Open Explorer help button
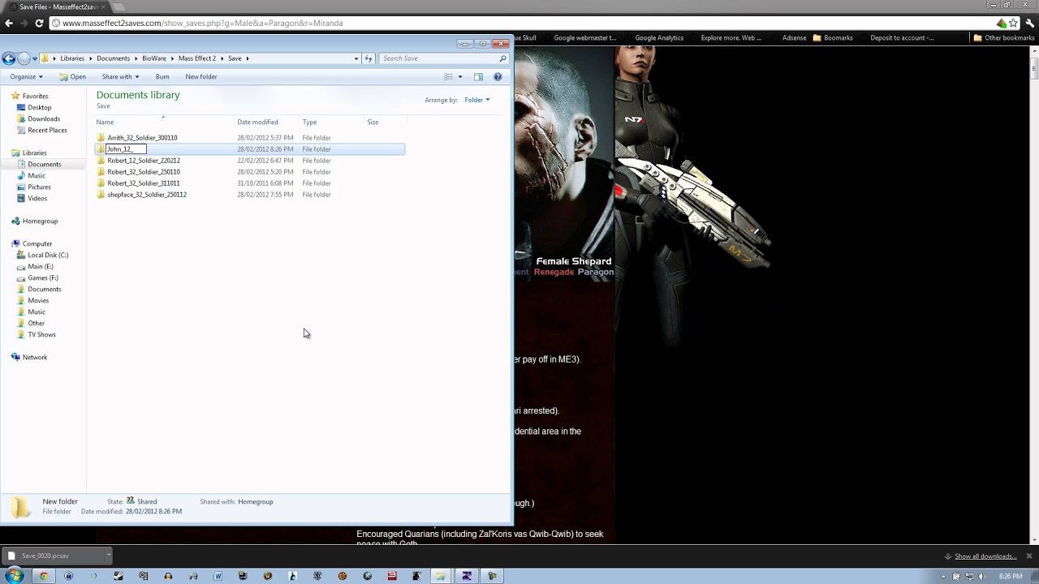The image size is (1039, 584). [x=498, y=77]
